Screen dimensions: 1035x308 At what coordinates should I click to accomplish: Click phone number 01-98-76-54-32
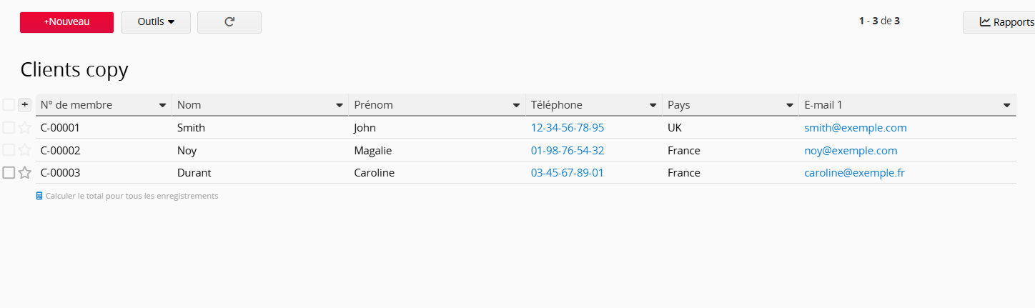(x=567, y=151)
